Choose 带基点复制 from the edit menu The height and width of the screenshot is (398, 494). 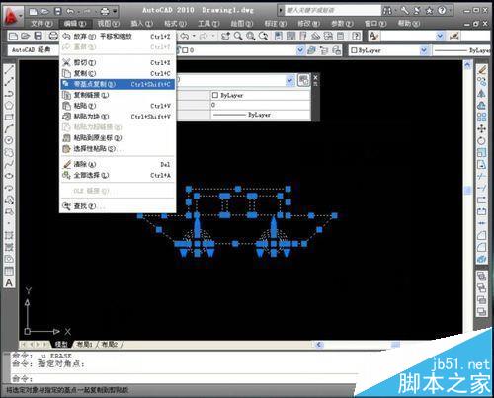tap(118, 84)
